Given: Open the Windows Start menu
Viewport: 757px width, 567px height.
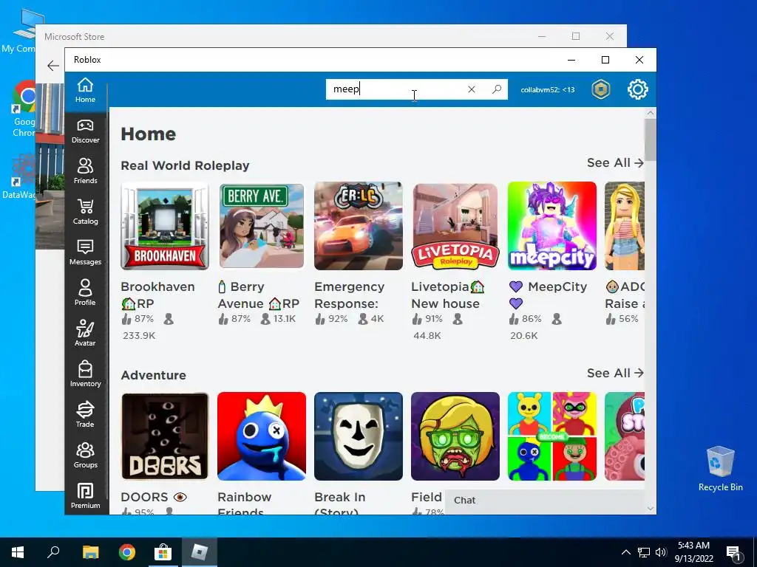Looking at the screenshot, I should (18, 552).
